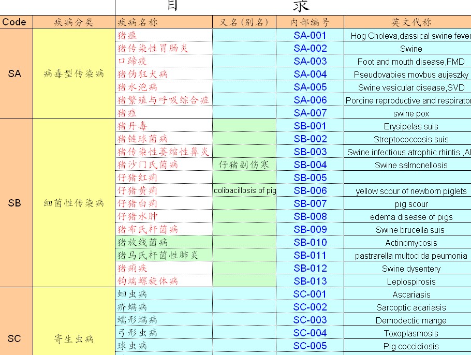Select the SB category code cell
This screenshot has height=355, width=471.
pos(14,203)
